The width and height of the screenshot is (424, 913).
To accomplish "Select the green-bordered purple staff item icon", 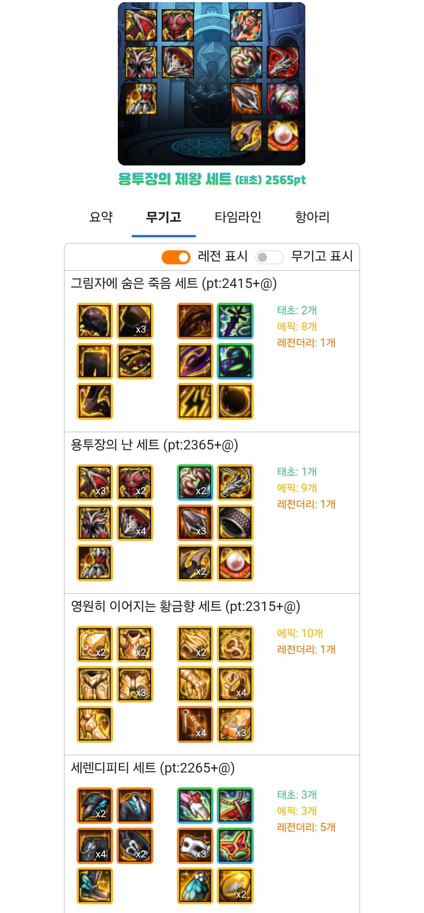I will (235, 321).
